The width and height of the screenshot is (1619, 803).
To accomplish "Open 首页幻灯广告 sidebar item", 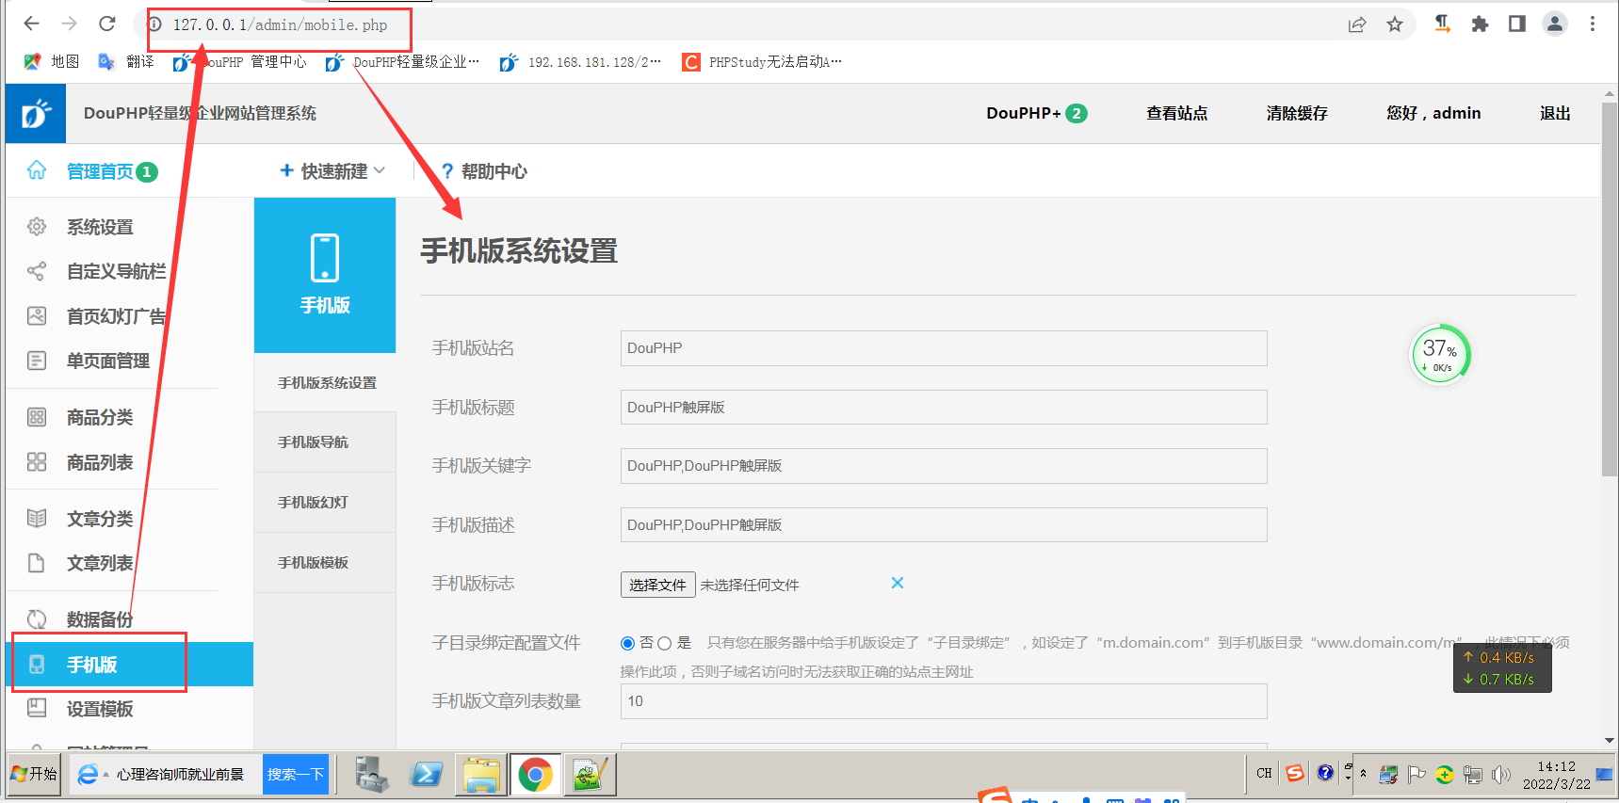I will click(x=116, y=316).
